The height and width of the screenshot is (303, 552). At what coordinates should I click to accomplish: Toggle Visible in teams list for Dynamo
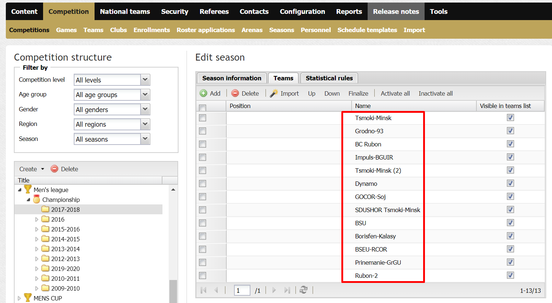click(510, 183)
